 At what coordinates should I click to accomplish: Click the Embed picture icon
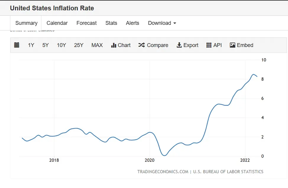coord(232,45)
